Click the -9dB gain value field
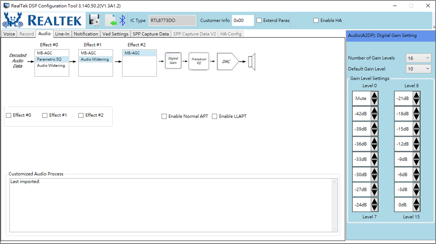This screenshot has height=244, width=436. click(404, 159)
